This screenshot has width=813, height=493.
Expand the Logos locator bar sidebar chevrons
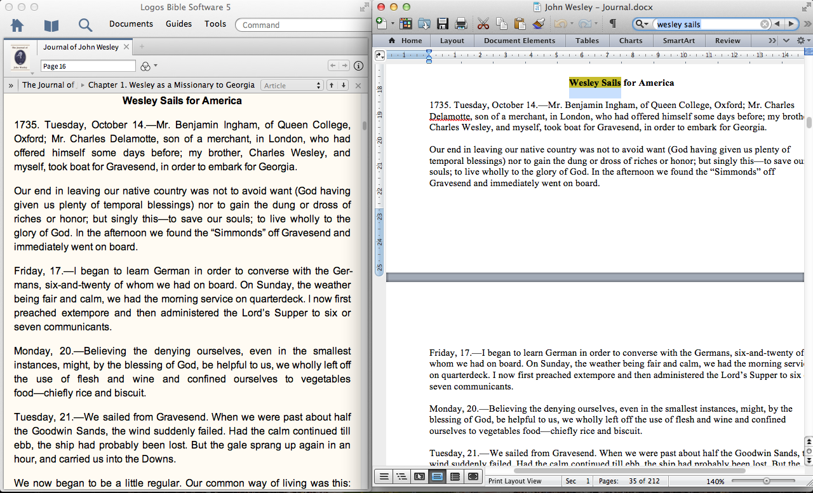click(11, 85)
